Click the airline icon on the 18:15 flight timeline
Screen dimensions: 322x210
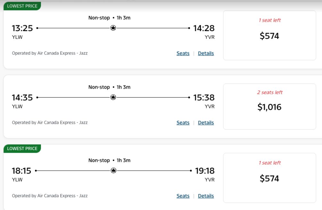point(113,171)
